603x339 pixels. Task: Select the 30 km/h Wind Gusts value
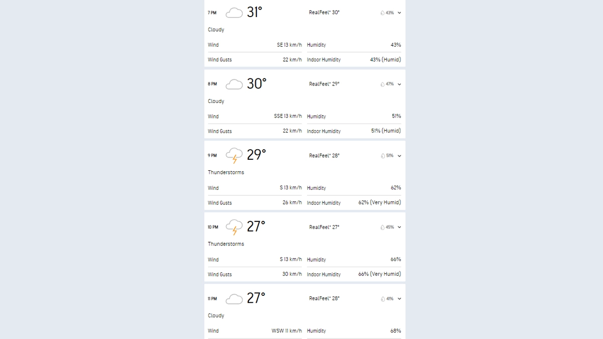click(292, 274)
